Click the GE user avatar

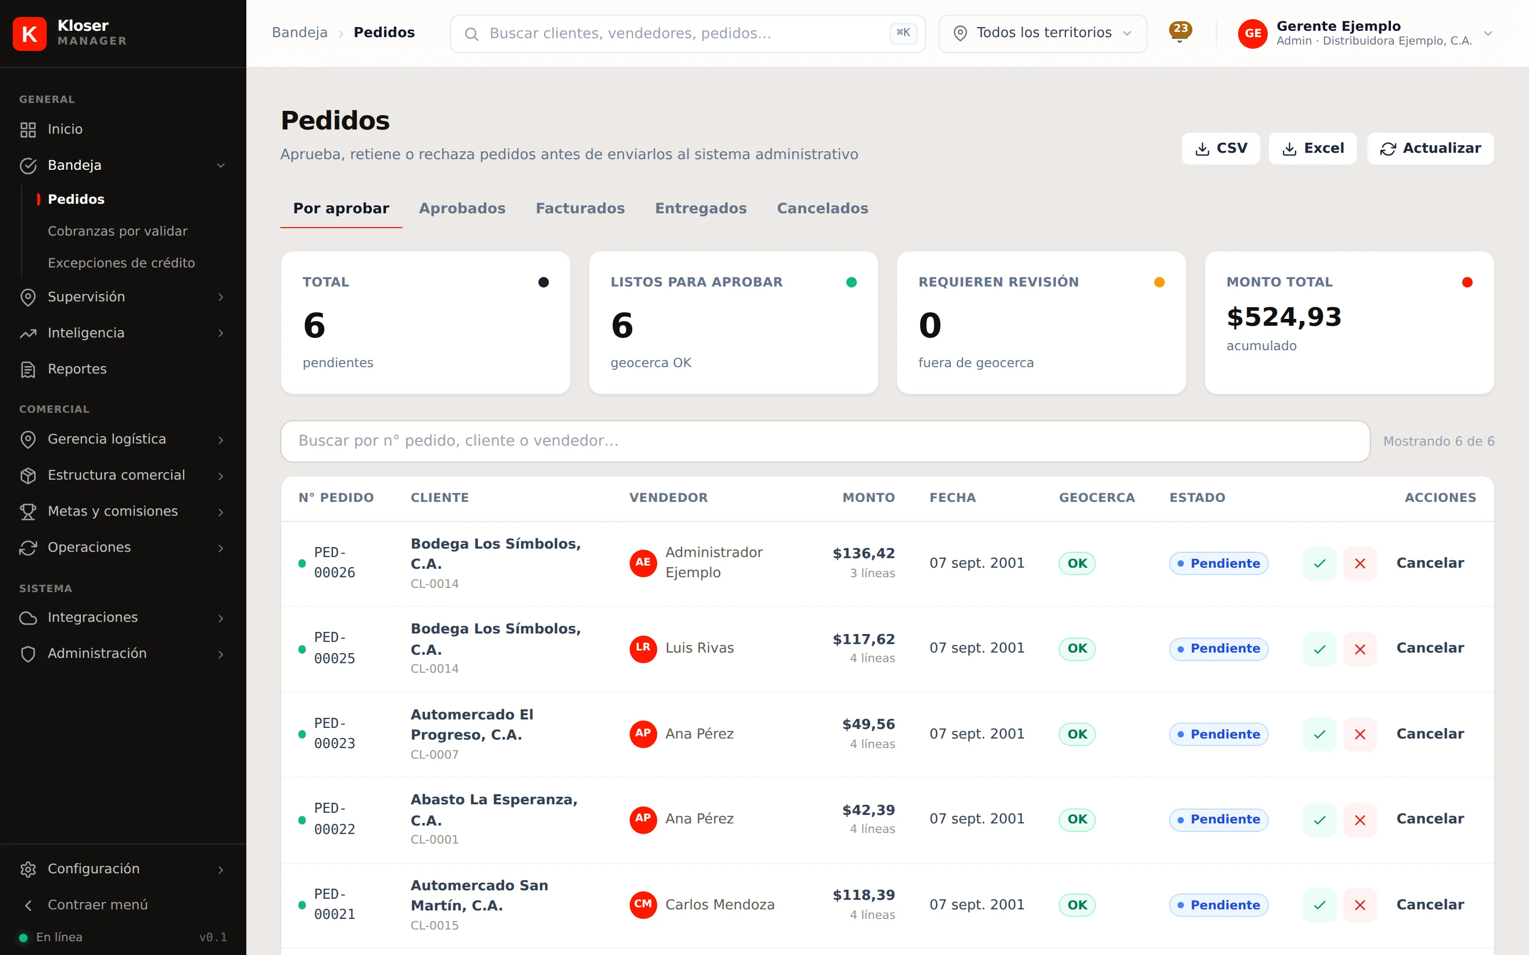[1252, 33]
